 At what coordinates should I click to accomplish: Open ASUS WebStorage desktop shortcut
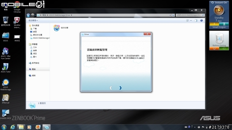5,84
